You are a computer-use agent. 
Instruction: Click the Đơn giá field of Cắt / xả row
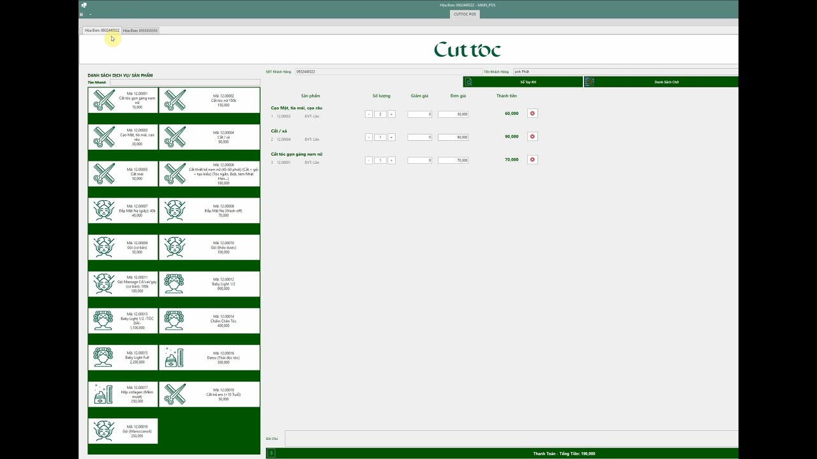[x=453, y=137]
